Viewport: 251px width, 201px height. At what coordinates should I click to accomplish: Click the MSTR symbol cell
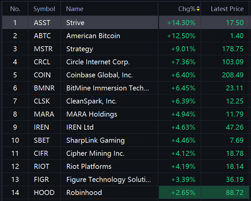(x=43, y=49)
